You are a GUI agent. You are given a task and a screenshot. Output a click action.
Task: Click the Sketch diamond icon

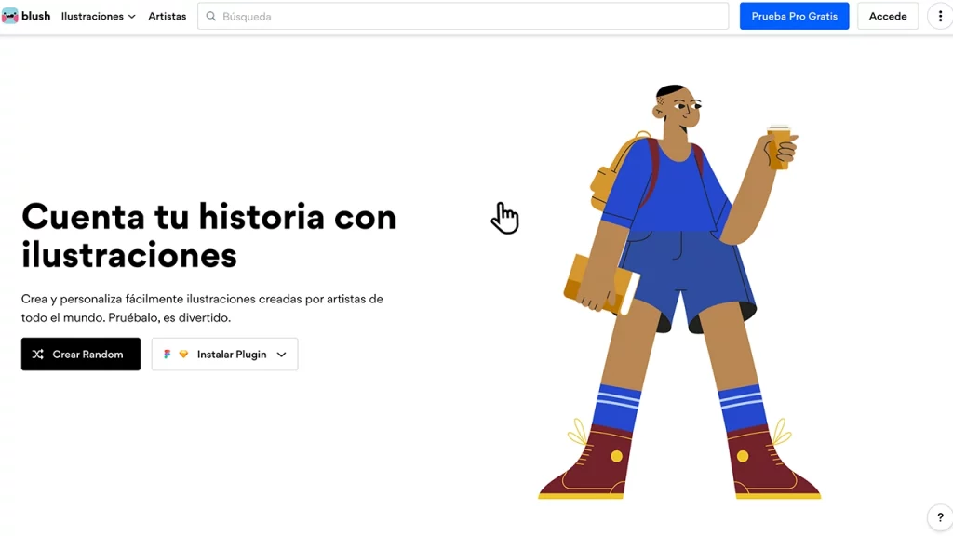[183, 355]
